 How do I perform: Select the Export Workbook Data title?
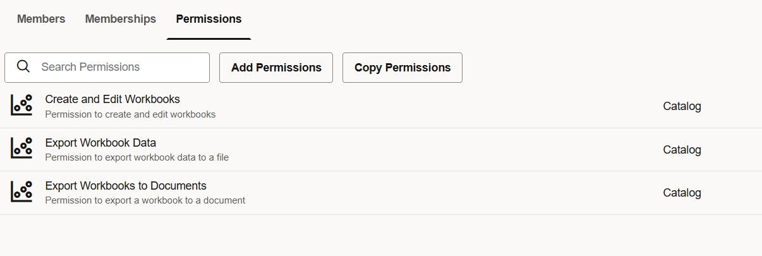click(100, 143)
